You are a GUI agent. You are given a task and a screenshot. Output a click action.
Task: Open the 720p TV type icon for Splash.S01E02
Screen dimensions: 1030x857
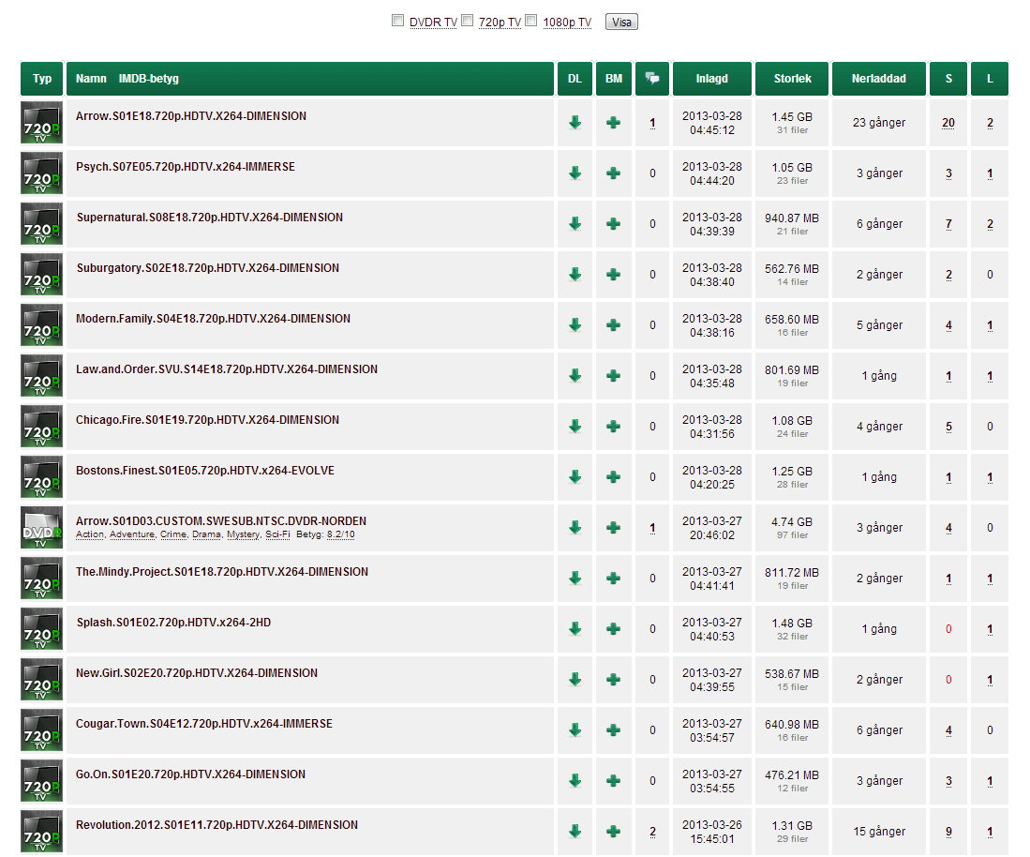coord(41,628)
